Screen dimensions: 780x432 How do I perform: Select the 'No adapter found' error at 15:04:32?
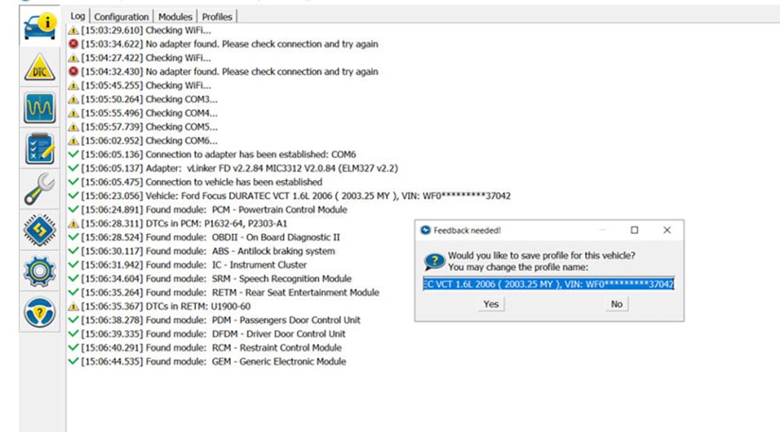tap(229, 71)
